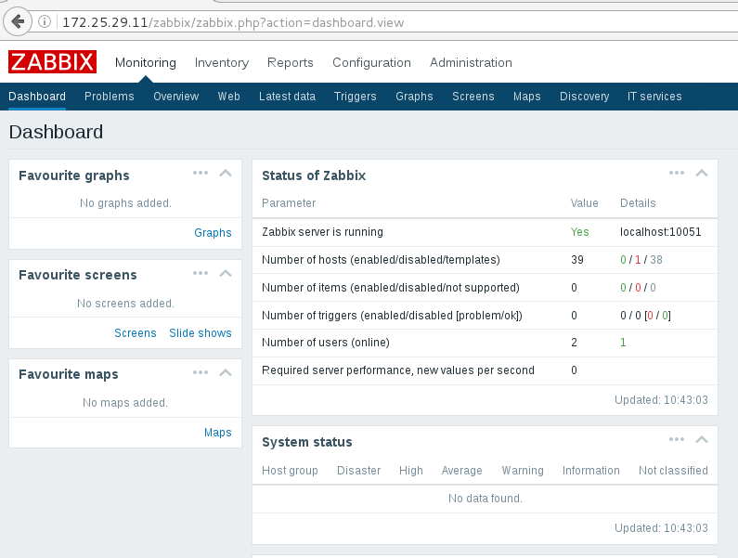The width and height of the screenshot is (738, 558).
Task: Open the System status widget options menu
Action: coord(677,439)
